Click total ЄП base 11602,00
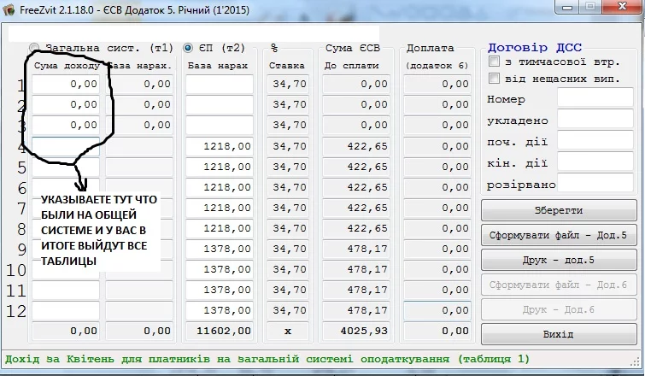This screenshot has height=376, width=645. 220,332
